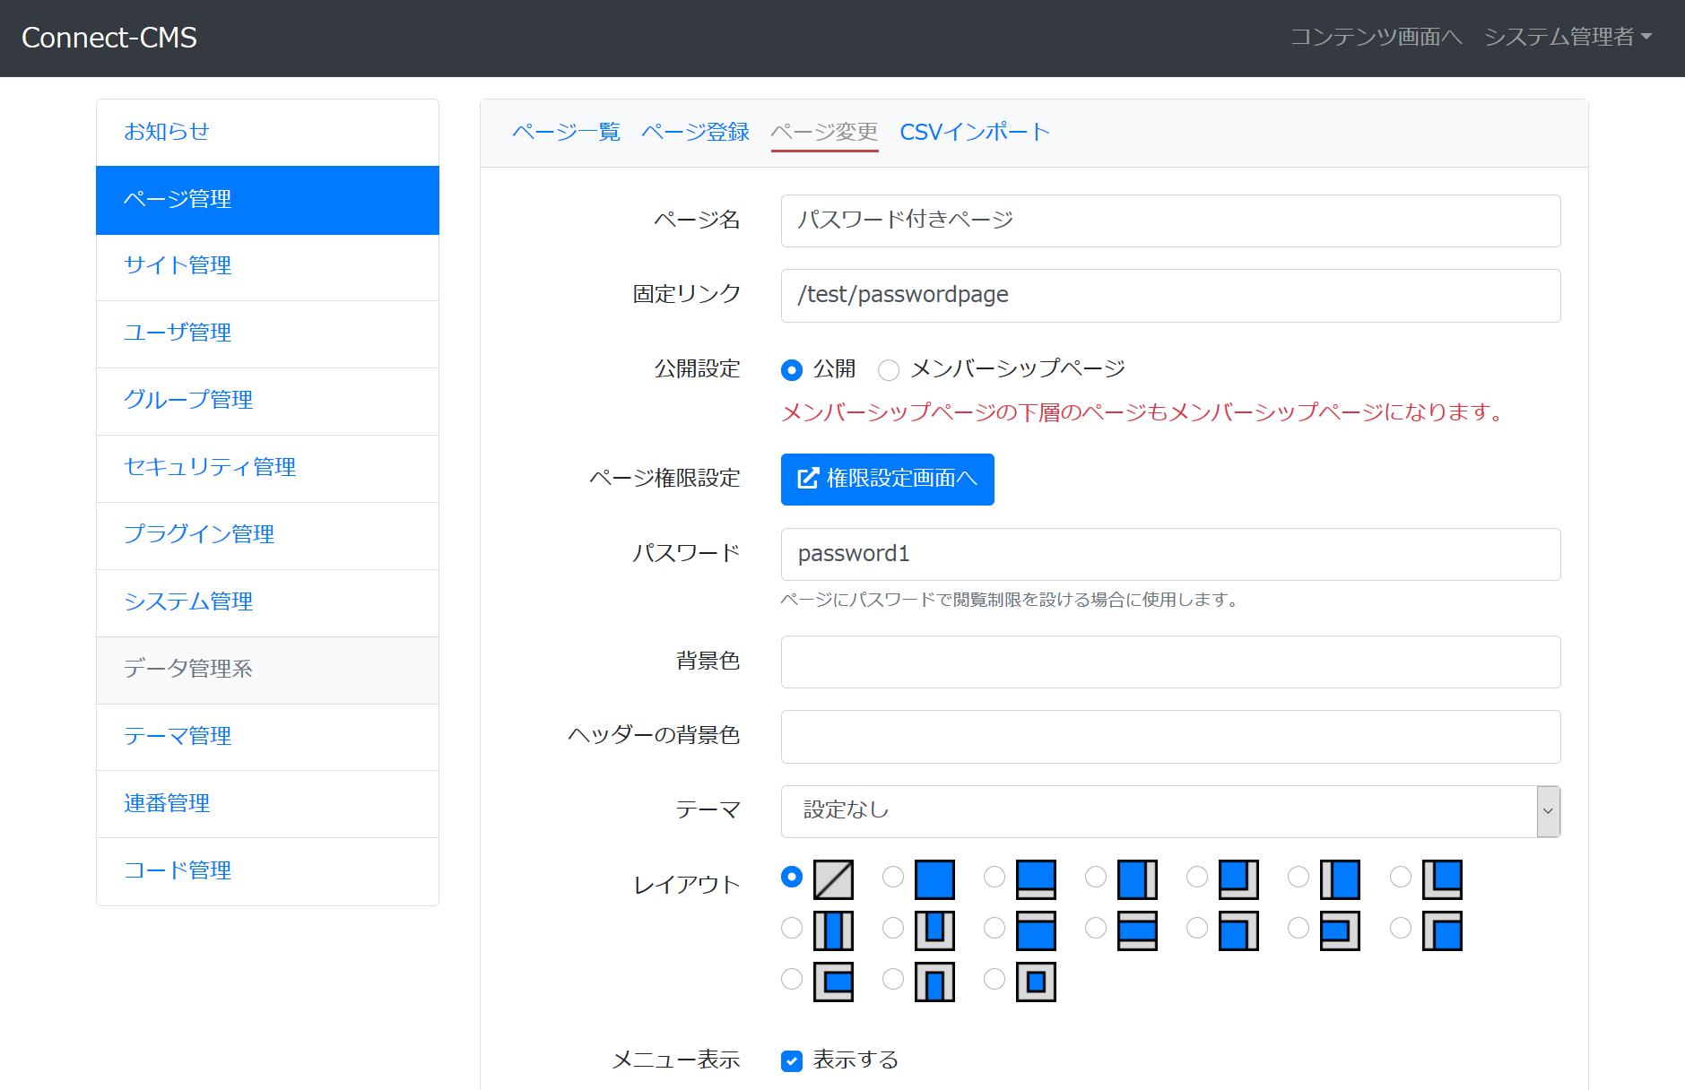Click the 権限設定画面へ button

(x=887, y=480)
